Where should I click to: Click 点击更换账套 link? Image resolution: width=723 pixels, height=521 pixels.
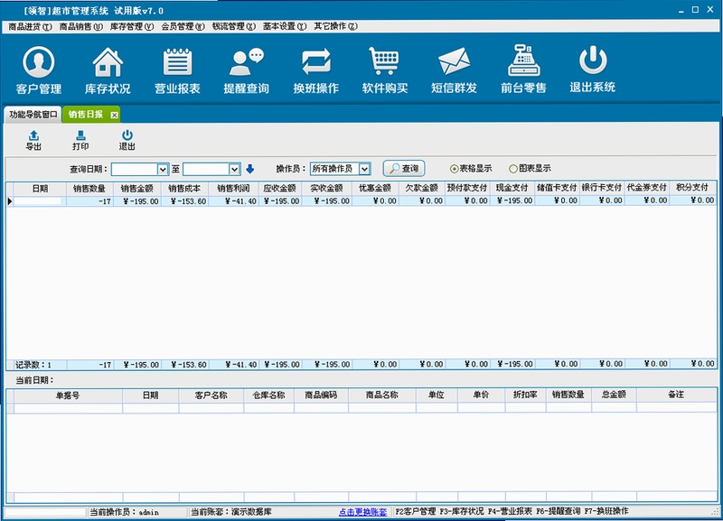click(363, 512)
